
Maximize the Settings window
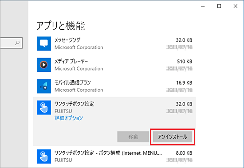(x=219, y=6)
